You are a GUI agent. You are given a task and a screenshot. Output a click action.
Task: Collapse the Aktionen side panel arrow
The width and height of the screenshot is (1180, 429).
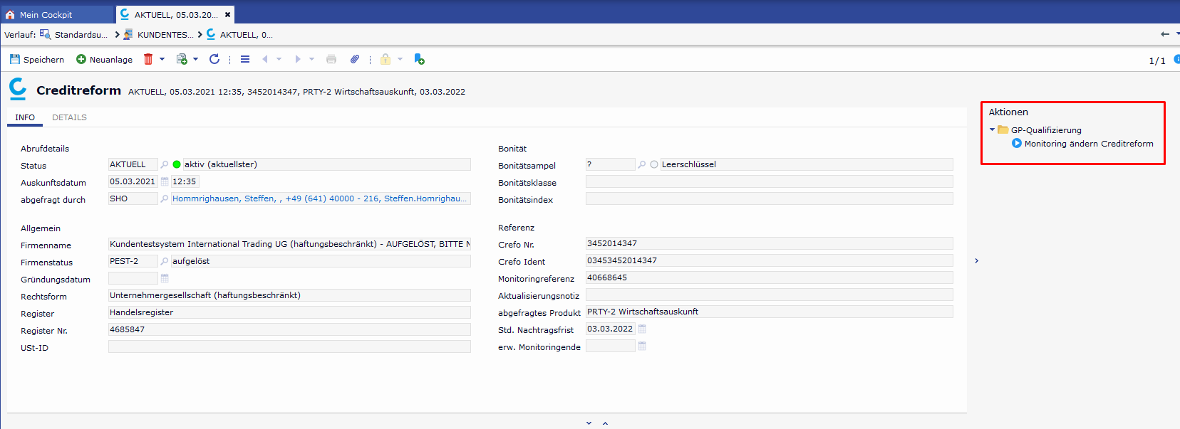click(x=976, y=261)
